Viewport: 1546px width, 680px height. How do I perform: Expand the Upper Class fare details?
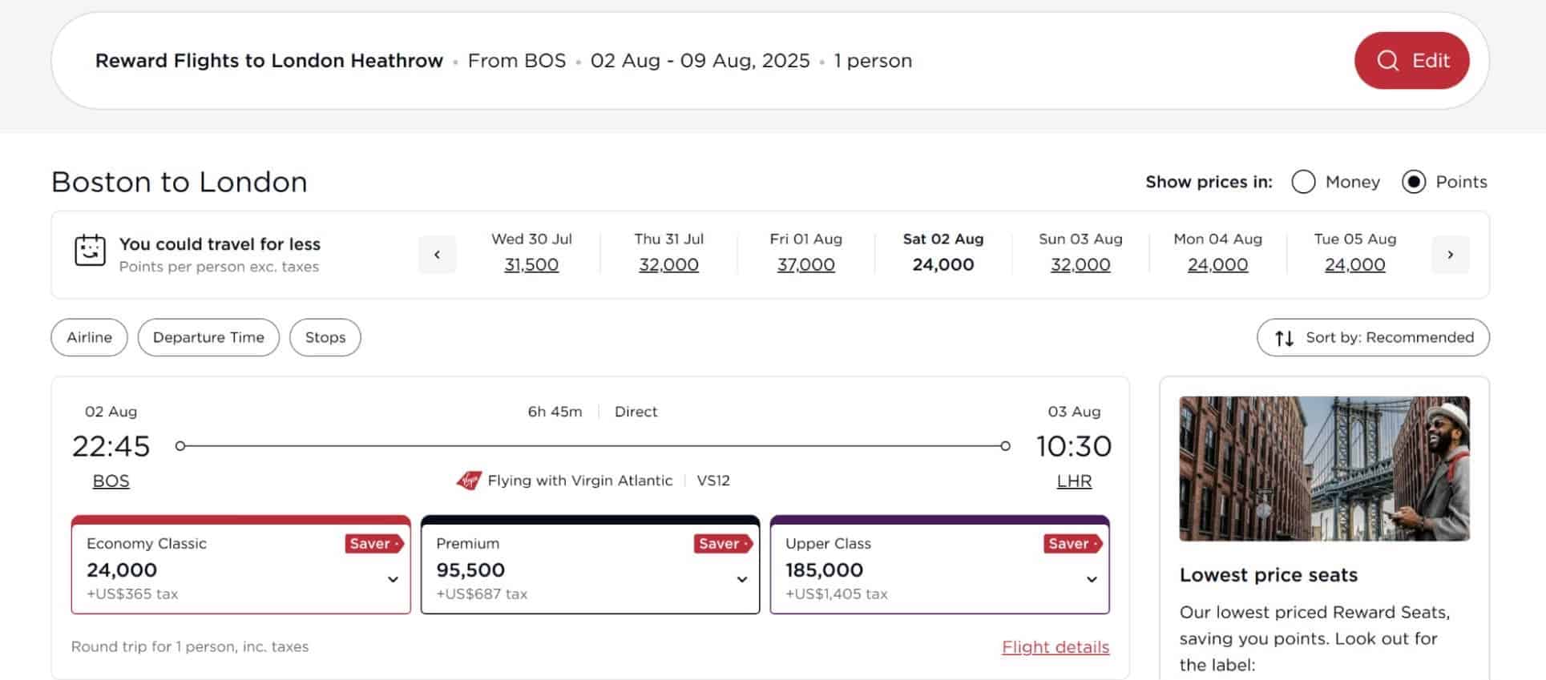[x=1091, y=579]
